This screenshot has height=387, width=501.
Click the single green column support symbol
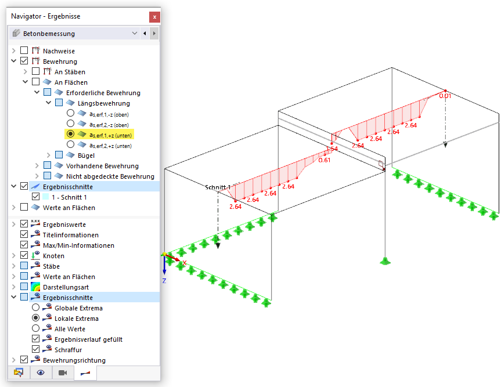pos(385,261)
